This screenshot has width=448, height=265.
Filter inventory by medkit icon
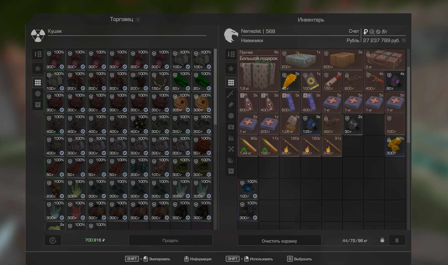point(231,127)
